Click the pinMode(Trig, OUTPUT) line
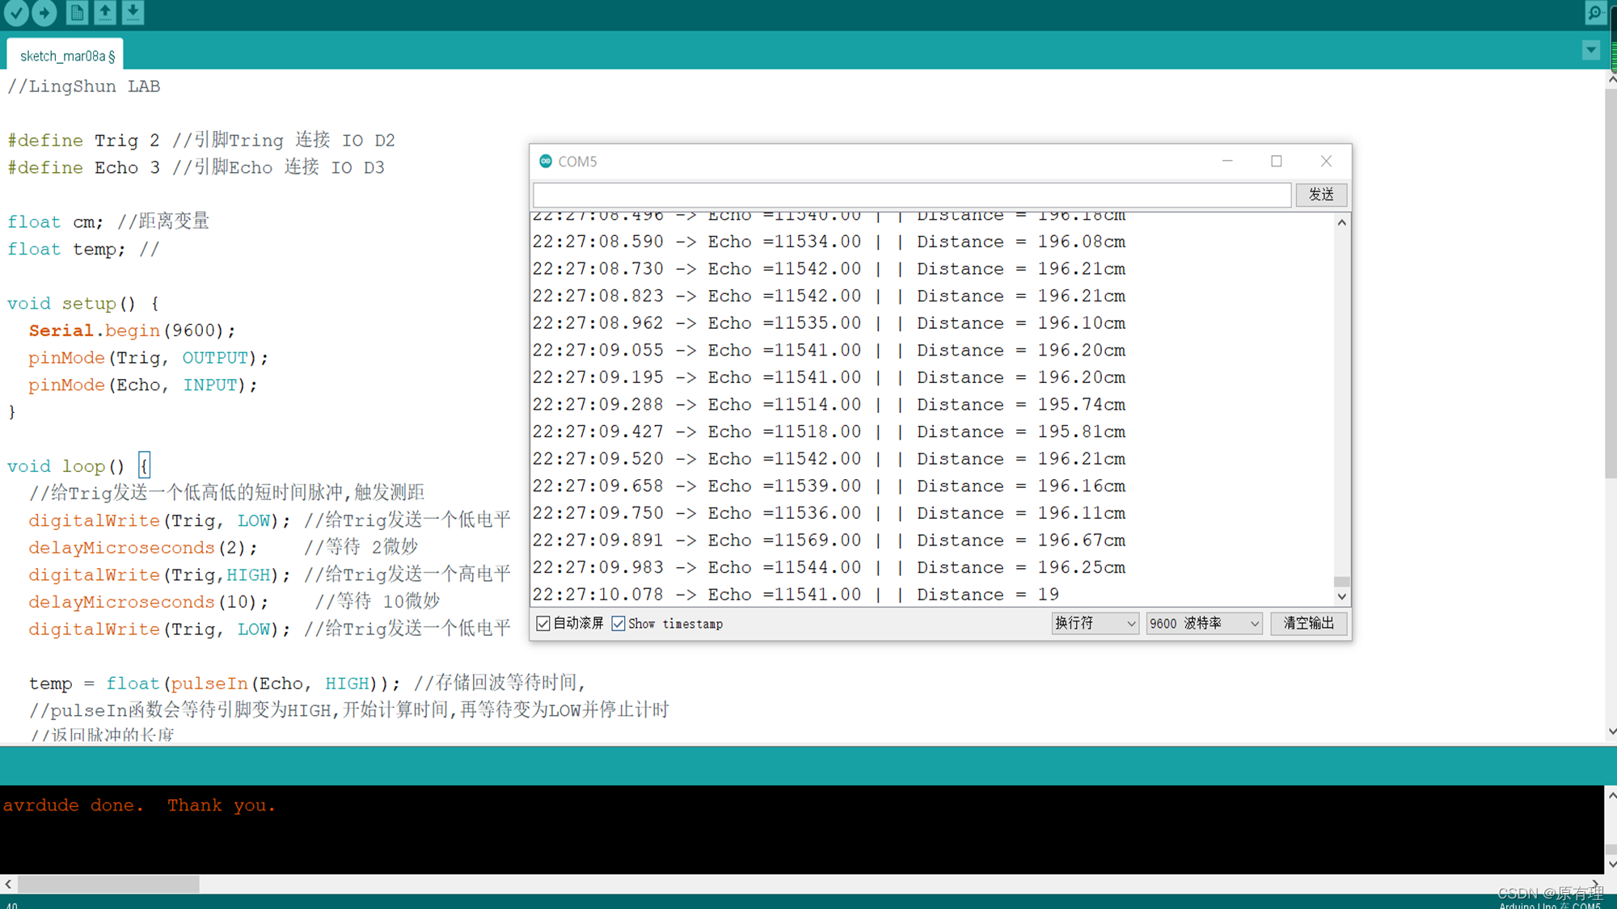This screenshot has height=909, width=1617. point(148,358)
